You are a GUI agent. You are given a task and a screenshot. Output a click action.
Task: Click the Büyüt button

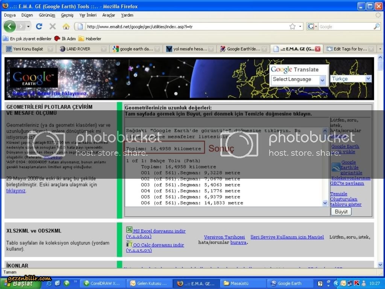pos(341,211)
